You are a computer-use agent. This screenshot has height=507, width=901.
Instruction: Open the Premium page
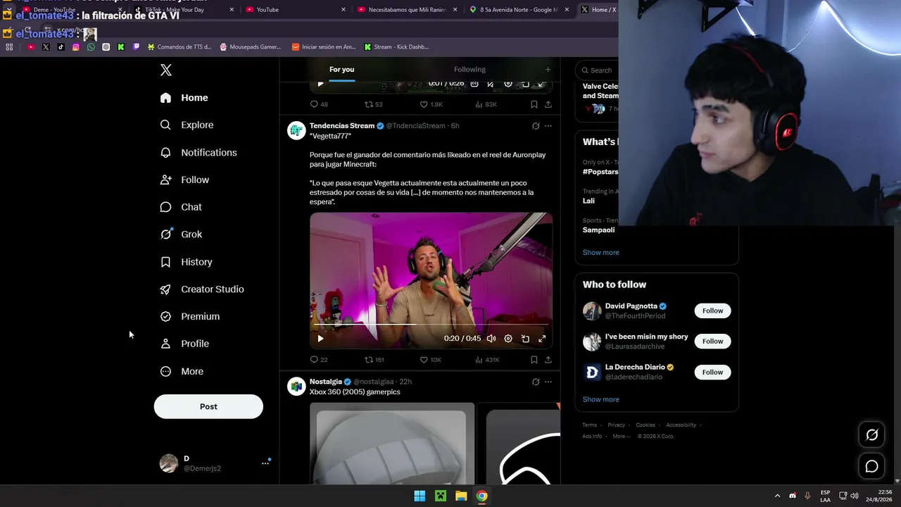pyautogui.click(x=190, y=317)
